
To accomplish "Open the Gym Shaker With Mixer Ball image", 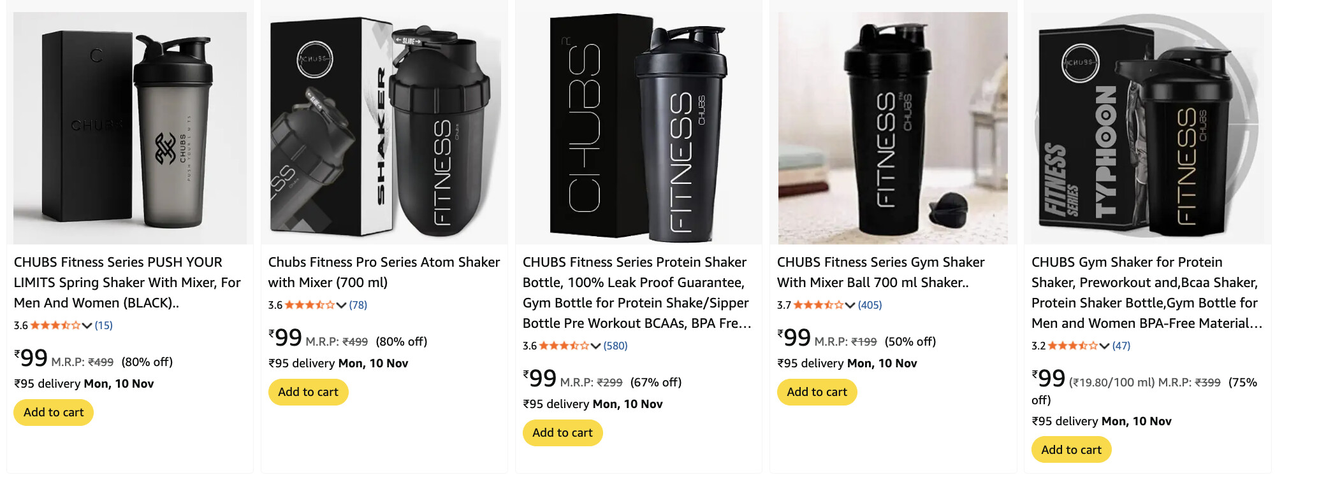I will click(892, 128).
